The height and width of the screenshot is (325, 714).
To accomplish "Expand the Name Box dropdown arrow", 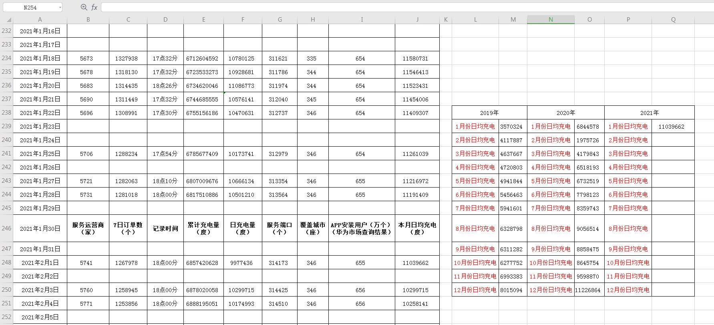I will (x=60, y=7).
